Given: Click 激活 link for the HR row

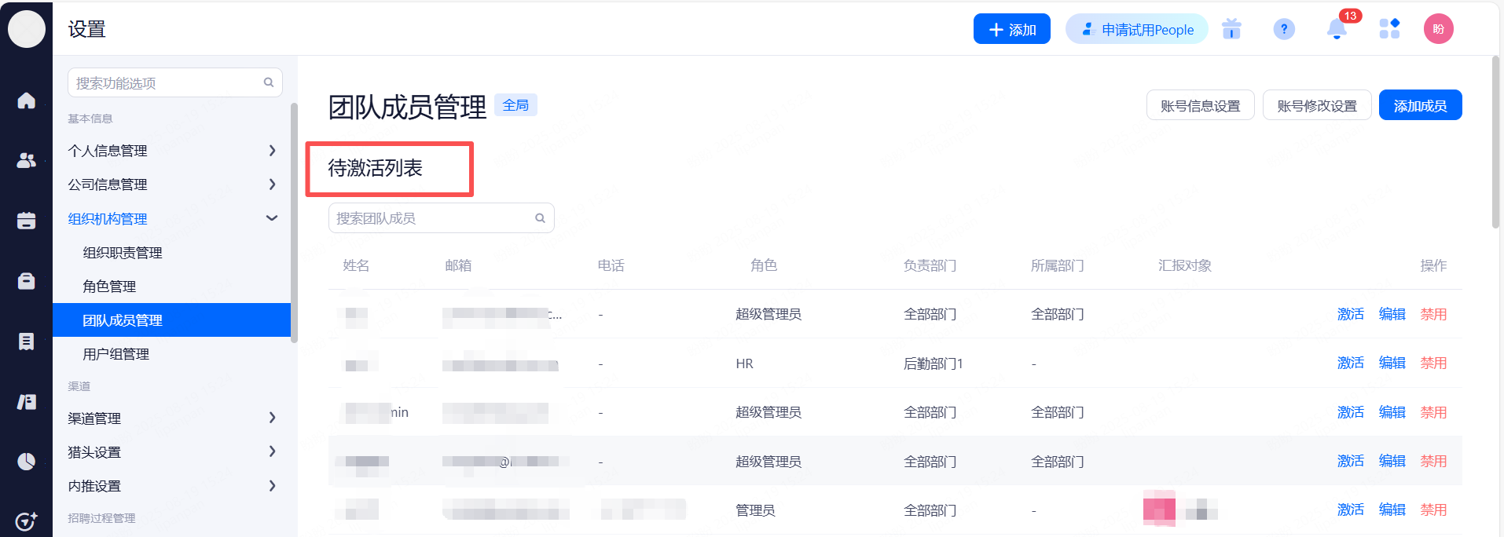Looking at the screenshot, I should (1350, 363).
